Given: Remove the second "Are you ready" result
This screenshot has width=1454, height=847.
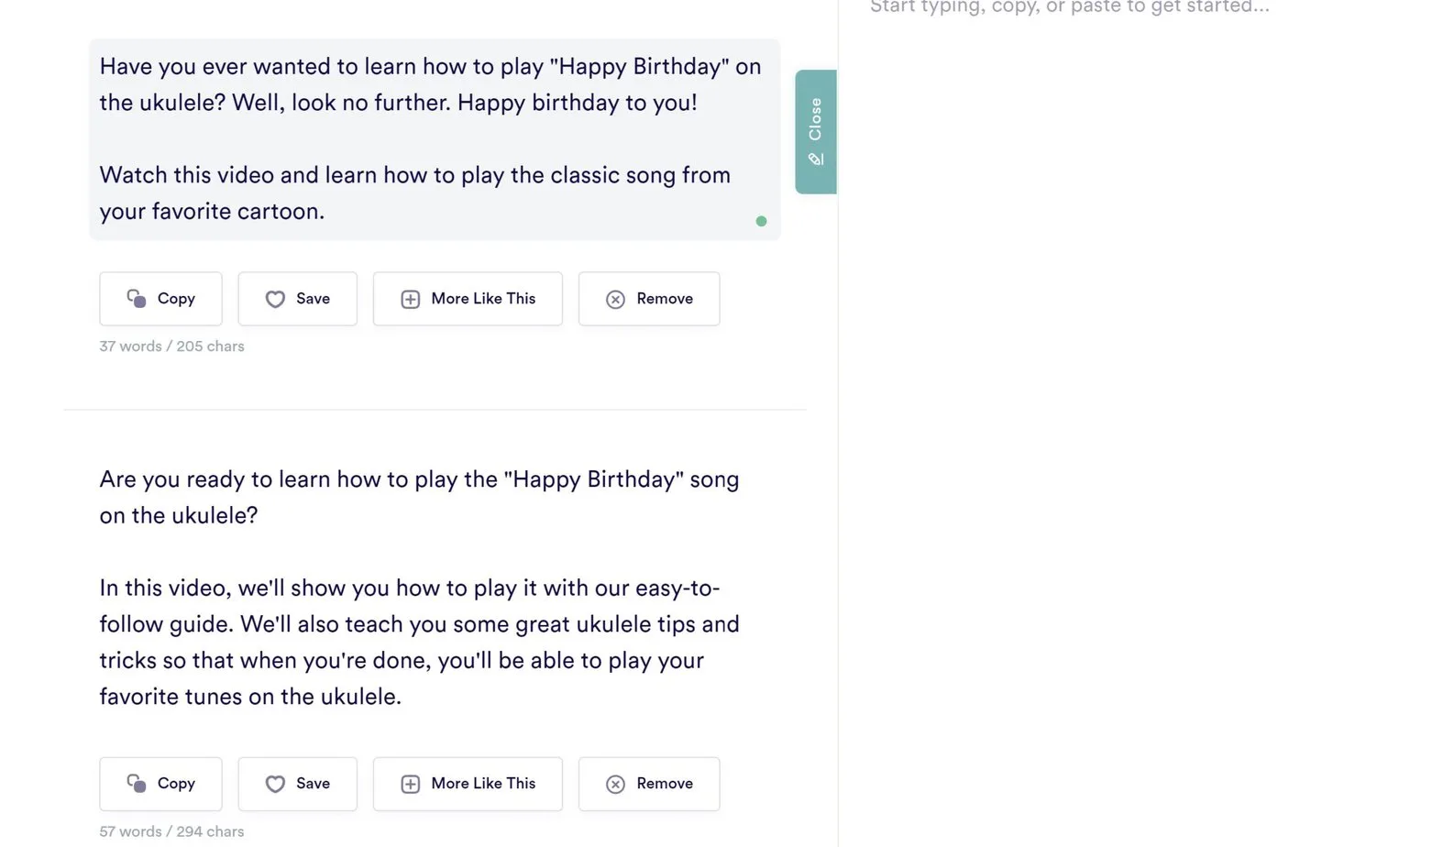Looking at the screenshot, I should click(649, 784).
